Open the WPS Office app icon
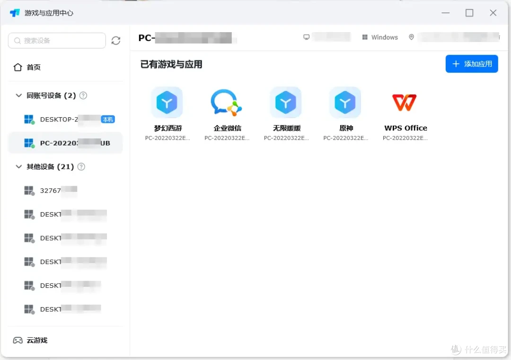The width and height of the screenshot is (511, 360). tap(405, 103)
